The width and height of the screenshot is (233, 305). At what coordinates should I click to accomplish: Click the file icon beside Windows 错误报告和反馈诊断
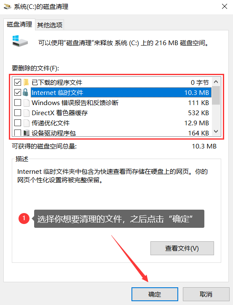(26, 103)
